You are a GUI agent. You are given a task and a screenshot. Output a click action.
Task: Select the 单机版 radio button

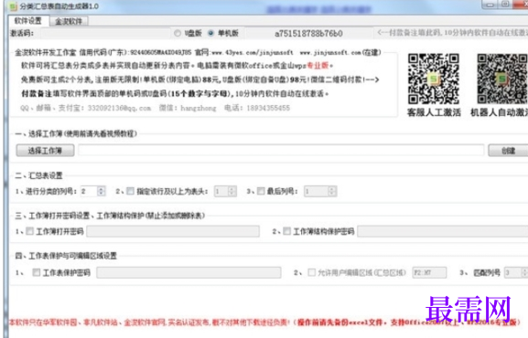click(x=210, y=33)
